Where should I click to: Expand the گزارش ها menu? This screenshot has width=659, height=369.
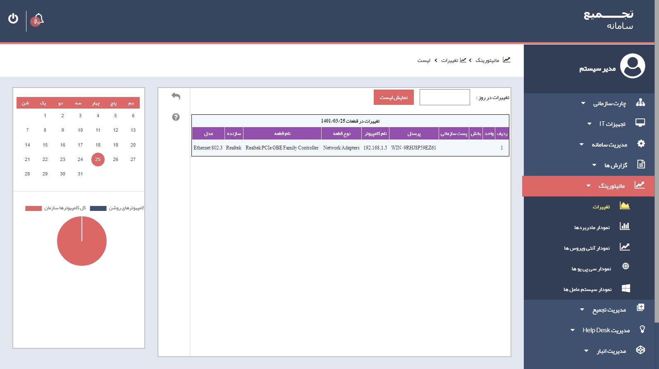[616, 165]
